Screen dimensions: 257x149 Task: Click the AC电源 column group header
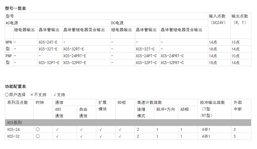click(x=12, y=23)
